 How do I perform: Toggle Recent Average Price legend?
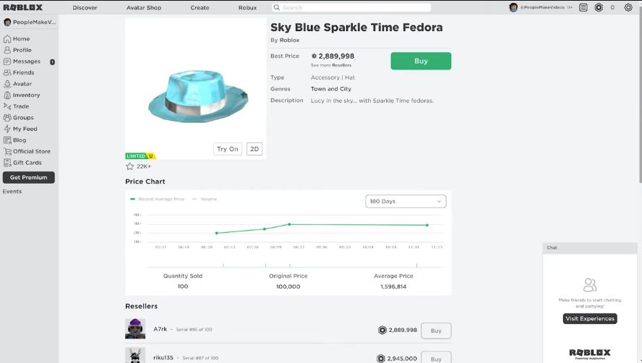158,199
